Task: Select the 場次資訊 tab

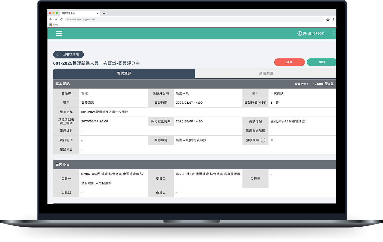Action: pyautogui.click(x=124, y=73)
